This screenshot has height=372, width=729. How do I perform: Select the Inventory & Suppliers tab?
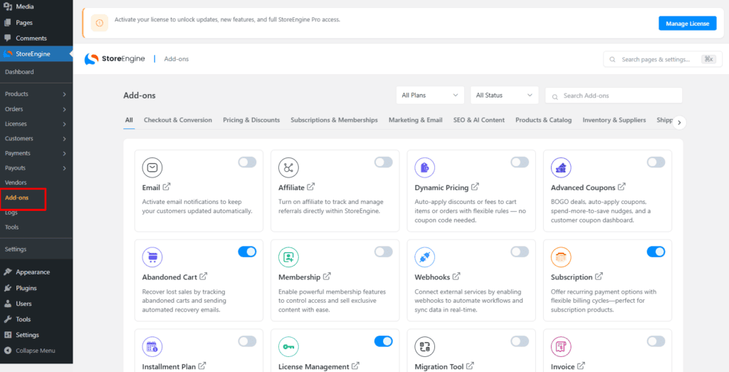(x=614, y=120)
